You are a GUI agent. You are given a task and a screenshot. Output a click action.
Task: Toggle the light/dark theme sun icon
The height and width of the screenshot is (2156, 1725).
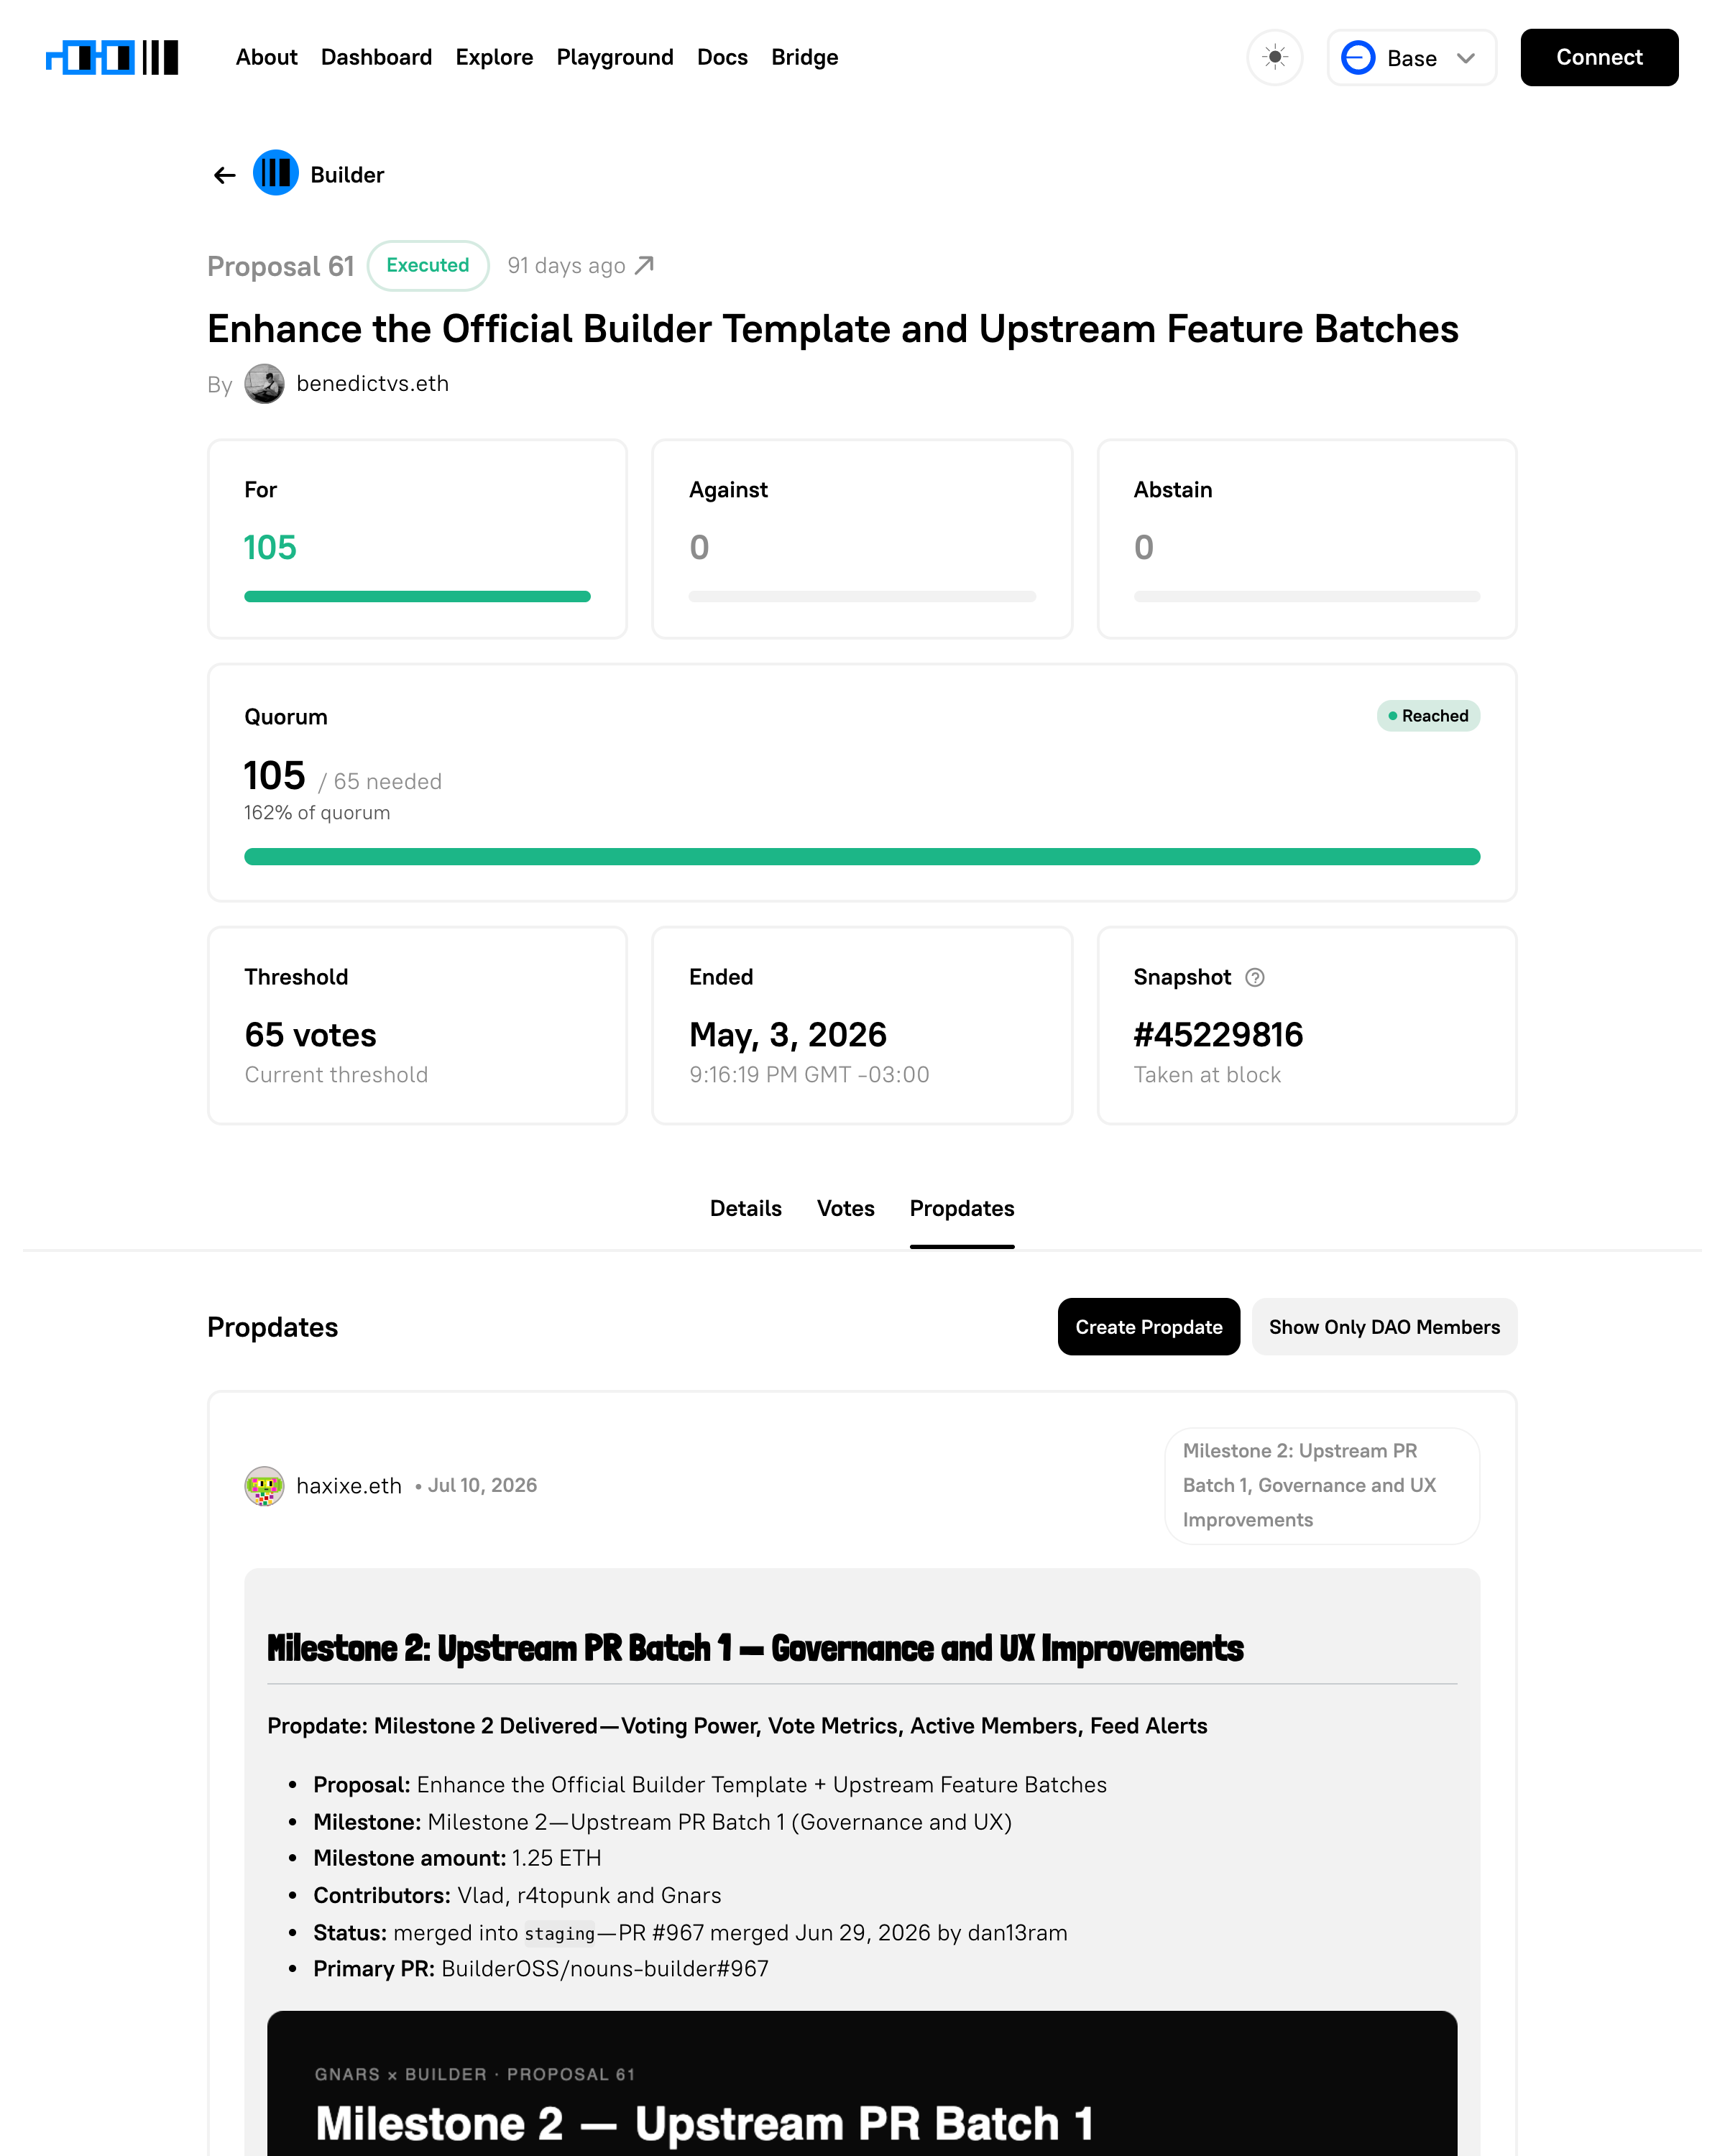(1275, 57)
